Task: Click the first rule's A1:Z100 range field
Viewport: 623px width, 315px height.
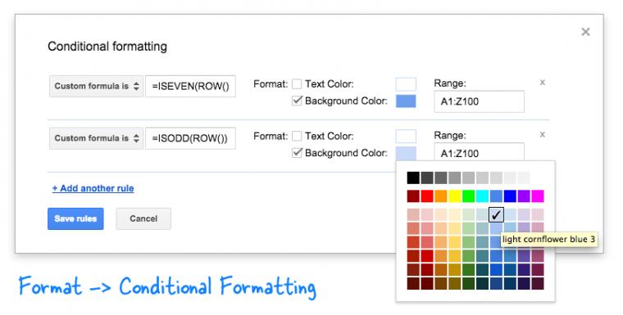Action: pos(479,101)
